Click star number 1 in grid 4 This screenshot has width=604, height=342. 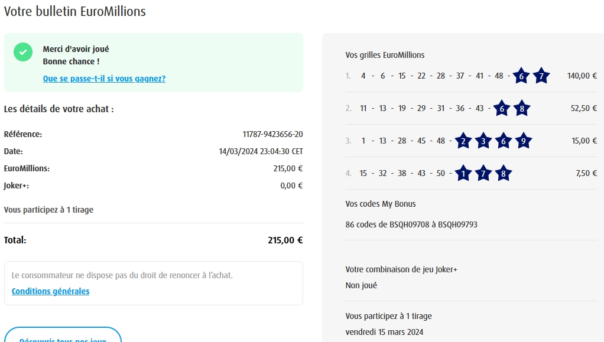(463, 174)
